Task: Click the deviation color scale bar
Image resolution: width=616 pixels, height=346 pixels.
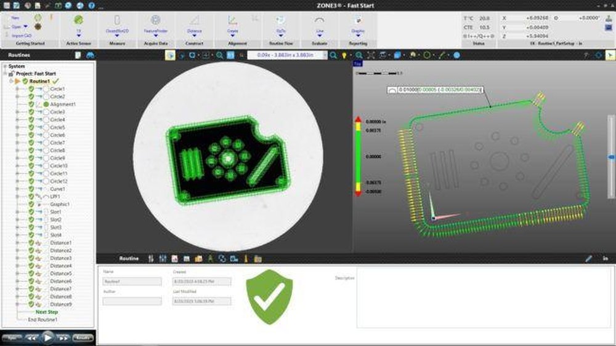Action: (x=358, y=156)
